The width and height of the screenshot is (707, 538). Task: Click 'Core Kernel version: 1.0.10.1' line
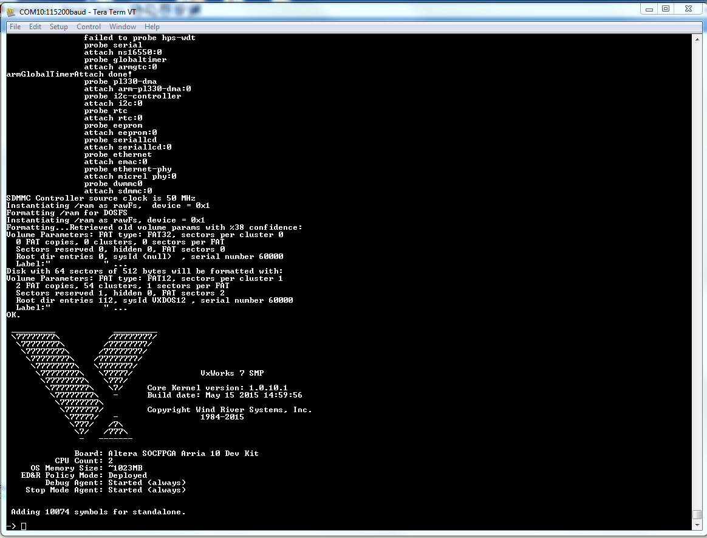coord(217,388)
